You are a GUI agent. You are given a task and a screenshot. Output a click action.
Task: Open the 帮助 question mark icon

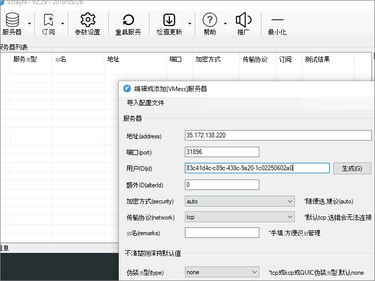(210, 20)
